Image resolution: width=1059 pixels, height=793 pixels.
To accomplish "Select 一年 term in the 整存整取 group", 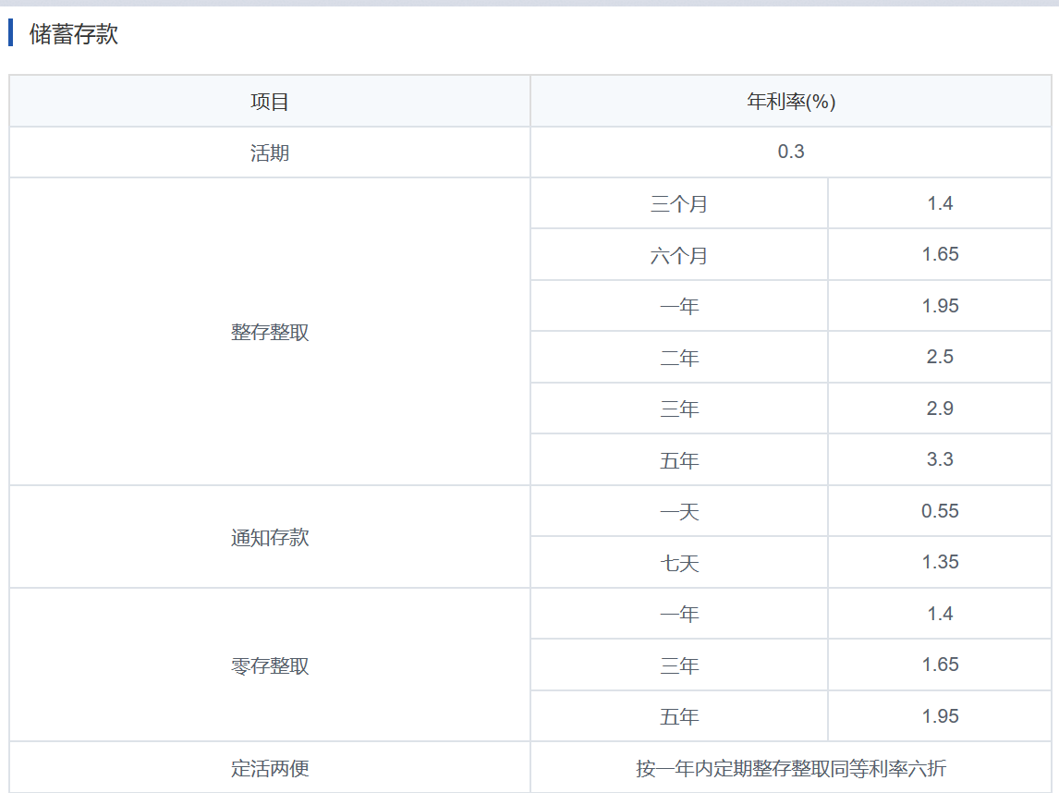I will click(x=679, y=306).
